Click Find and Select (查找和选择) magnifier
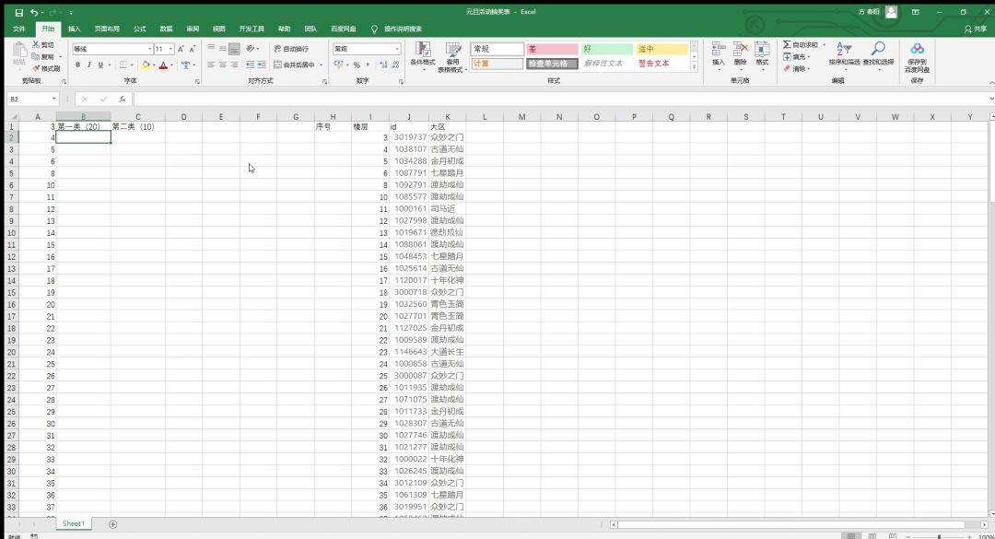The image size is (995, 539). tap(878, 53)
